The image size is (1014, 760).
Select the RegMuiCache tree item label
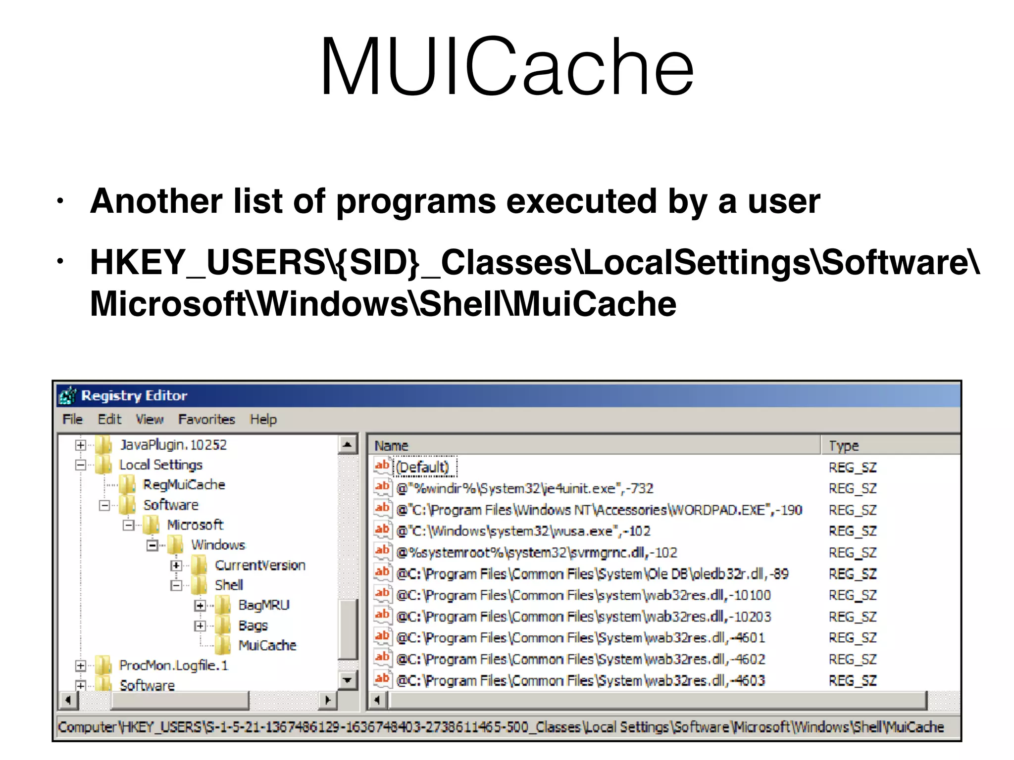[184, 485]
